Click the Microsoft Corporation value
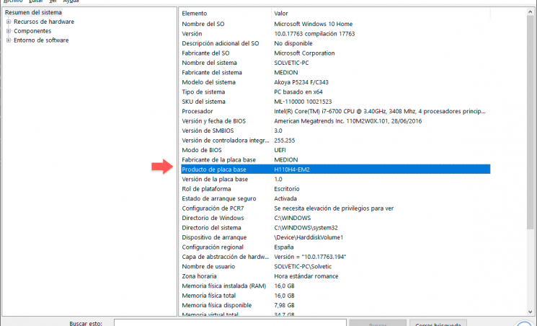 pos(304,53)
